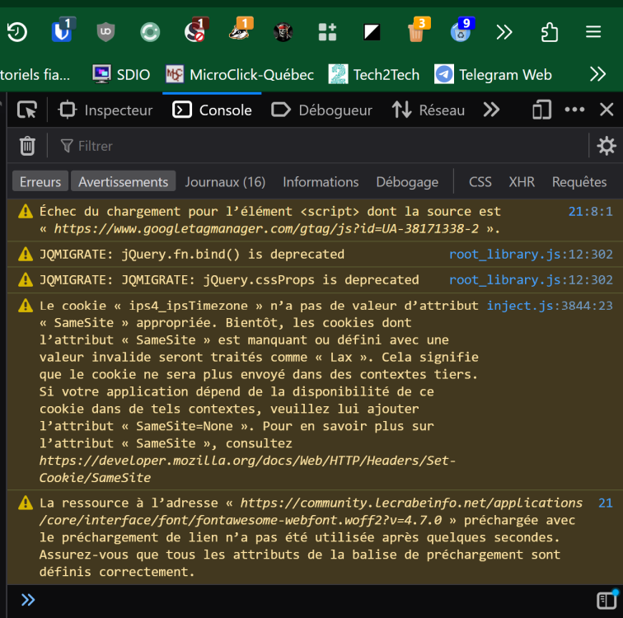Viewport: 623px width, 618px height.
Task: Click the Bitwarden shield icon with badge 1
Action: (x=62, y=31)
